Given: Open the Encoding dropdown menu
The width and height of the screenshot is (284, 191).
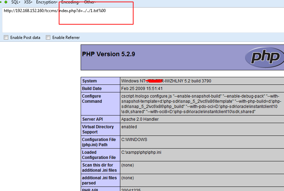Looking at the screenshot, I should click(71, 2).
